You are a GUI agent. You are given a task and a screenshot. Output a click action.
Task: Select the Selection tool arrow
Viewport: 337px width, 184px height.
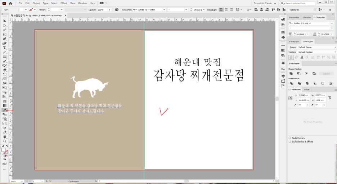point(5,21)
